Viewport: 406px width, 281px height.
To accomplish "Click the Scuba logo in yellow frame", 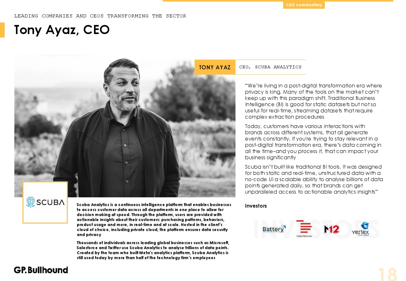I will coord(45,202).
